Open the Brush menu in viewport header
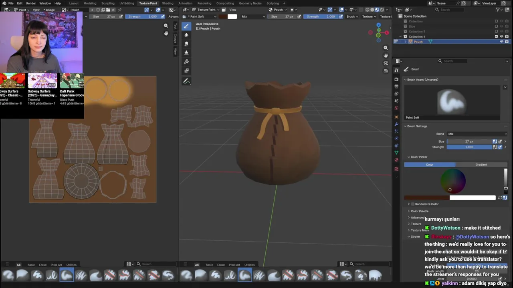 click(x=352, y=16)
